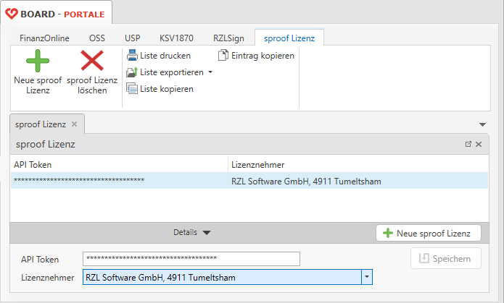The image size is (504, 303).
Task: Open the Liste exportieren dropdown arrow
Action: pos(210,72)
